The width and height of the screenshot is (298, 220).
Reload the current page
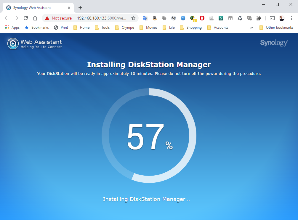click(26, 18)
